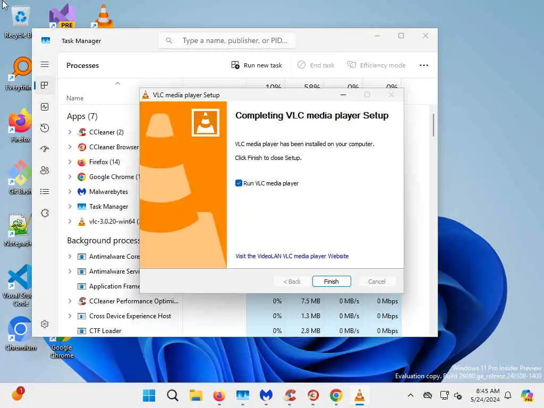544x408 pixels.
Task: Switch to Performance page in Task Manager sidebar
Action: click(45, 107)
